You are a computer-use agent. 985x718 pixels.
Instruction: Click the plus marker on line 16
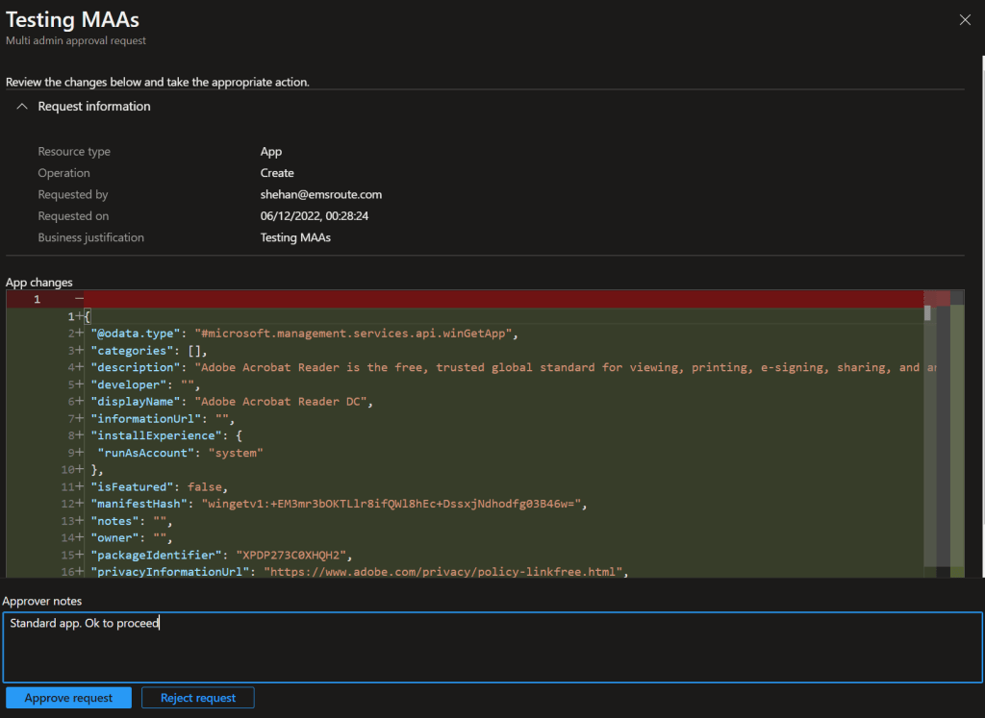coord(79,572)
